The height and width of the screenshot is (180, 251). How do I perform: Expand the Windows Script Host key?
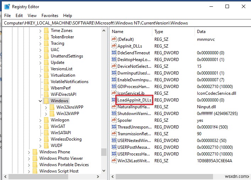(29, 171)
